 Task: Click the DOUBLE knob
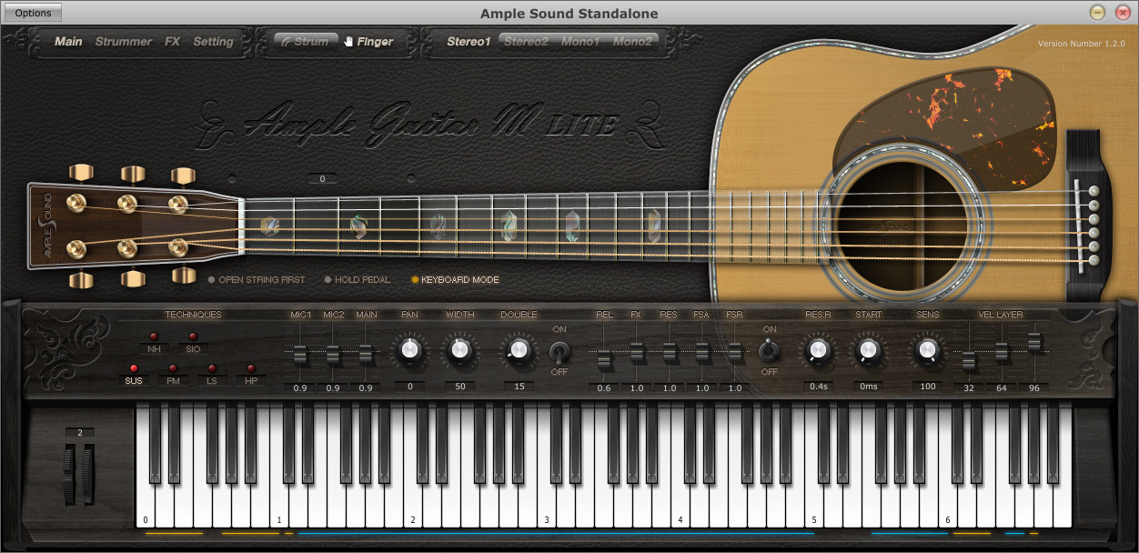click(518, 349)
